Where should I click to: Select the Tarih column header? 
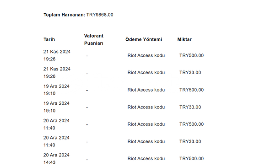[49, 39]
